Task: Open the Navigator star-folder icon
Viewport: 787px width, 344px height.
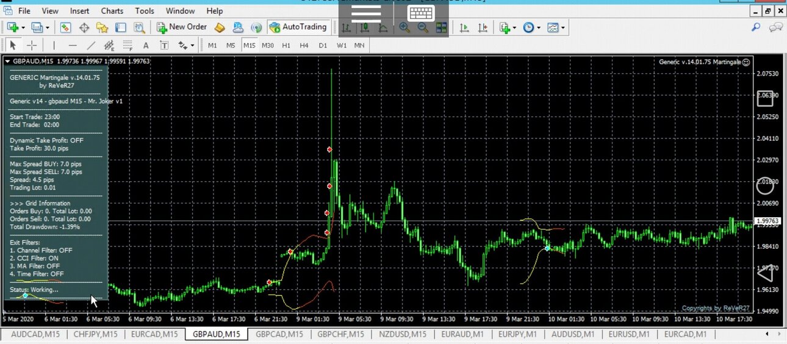Action: (x=102, y=27)
